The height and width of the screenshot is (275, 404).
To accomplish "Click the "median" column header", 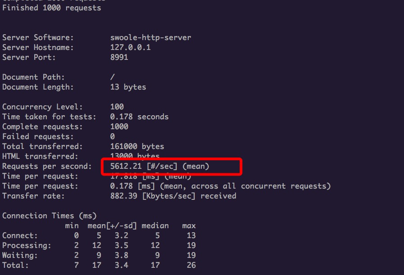I will coord(155,226).
